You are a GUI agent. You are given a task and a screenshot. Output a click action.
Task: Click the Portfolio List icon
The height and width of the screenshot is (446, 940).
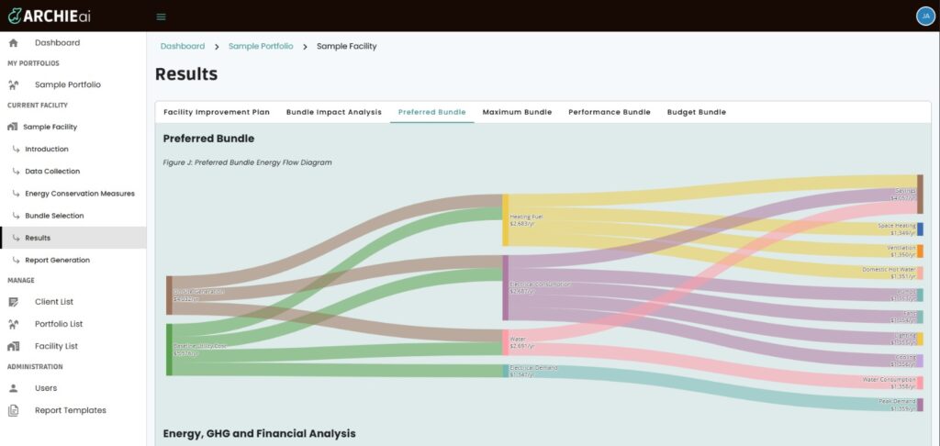click(13, 324)
